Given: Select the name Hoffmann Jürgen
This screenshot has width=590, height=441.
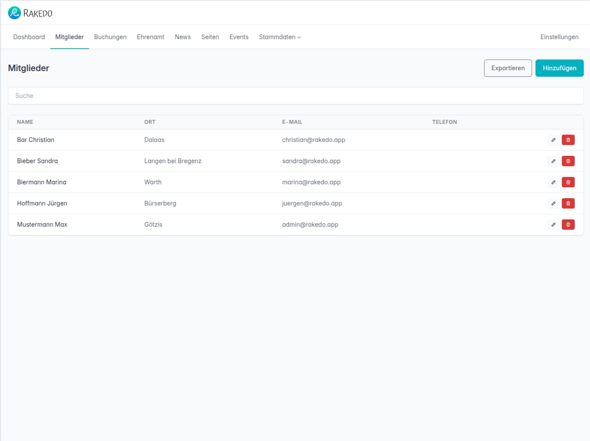Looking at the screenshot, I should click(x=42, y=204).
